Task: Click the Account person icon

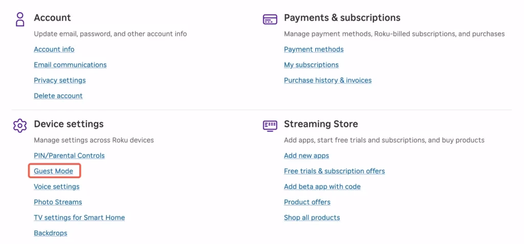Action: tap(20, 19)
